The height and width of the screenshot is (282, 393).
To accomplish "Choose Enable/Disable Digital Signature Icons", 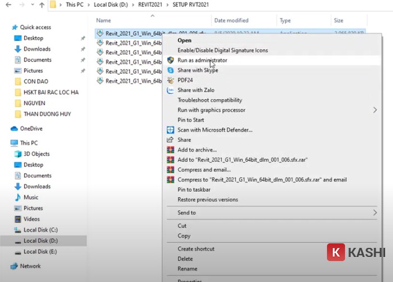I will pos(222,50).
